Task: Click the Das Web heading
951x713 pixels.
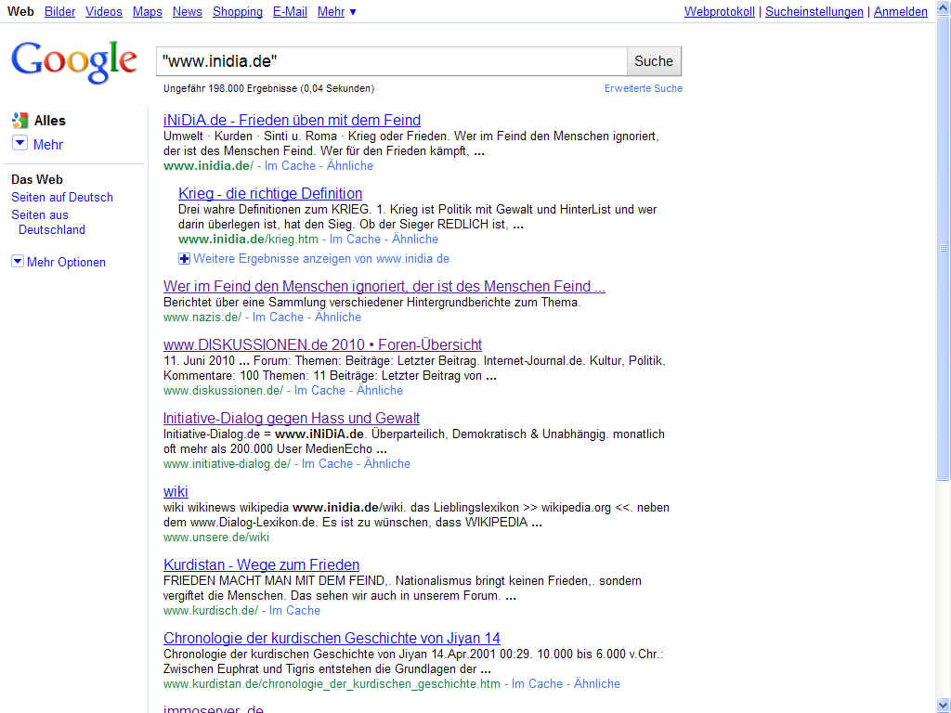Action: click(x=37, y=179)
